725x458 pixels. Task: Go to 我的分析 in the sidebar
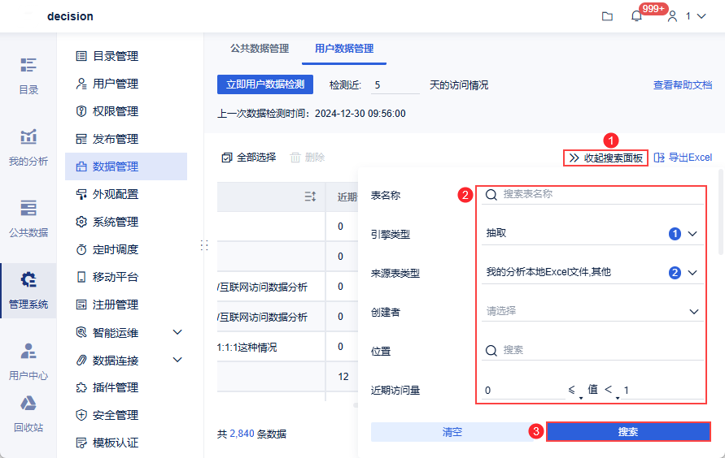[28, 147]
